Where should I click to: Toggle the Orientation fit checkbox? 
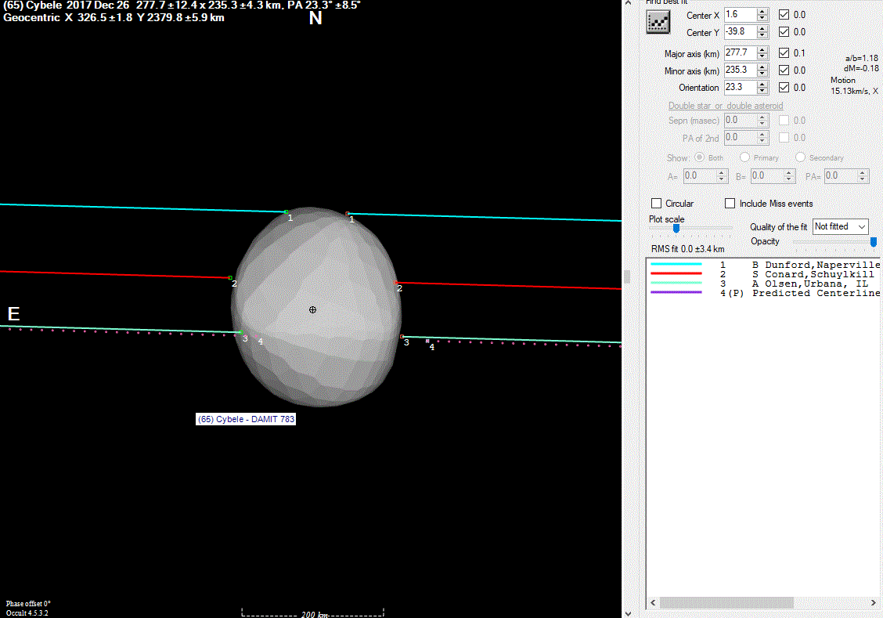[784, 87]
